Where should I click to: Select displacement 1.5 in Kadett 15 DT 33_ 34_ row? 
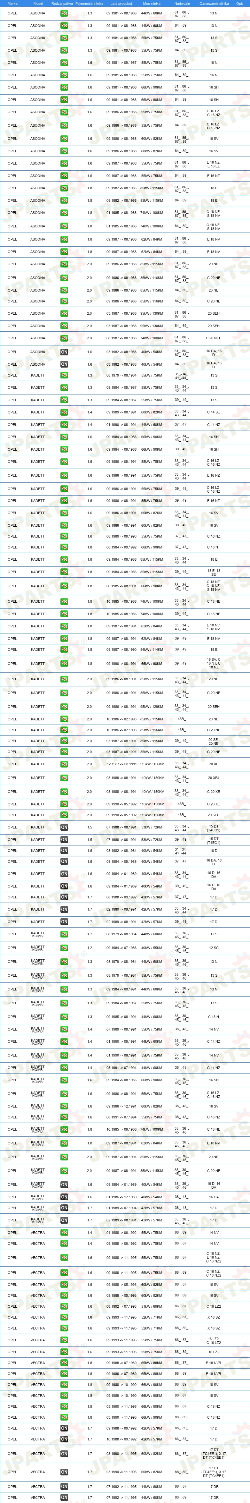(x=90, y=827)
